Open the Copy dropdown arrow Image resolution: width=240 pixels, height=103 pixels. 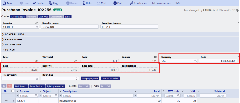62,3
